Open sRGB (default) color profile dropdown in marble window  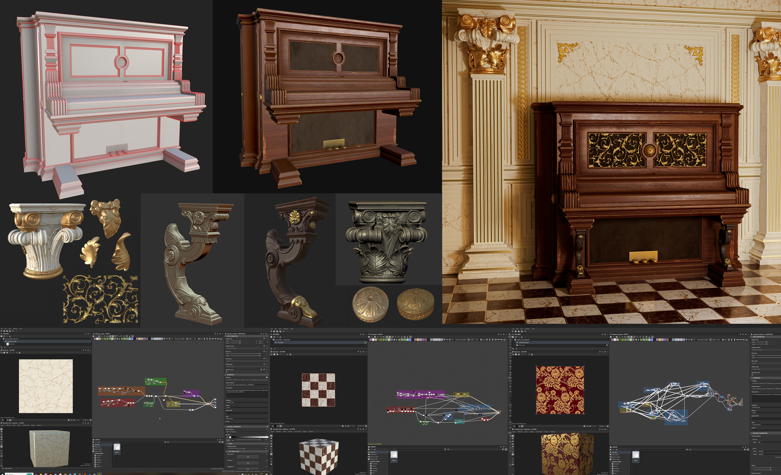pos(11,469)
